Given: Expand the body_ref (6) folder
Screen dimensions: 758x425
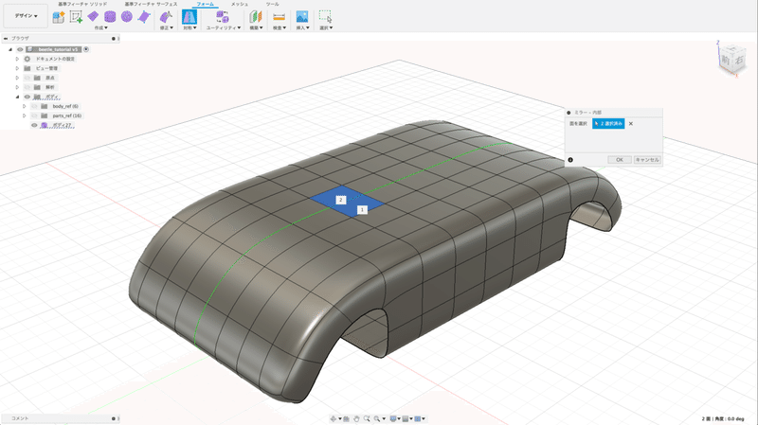Looking at the screenshot, I should [25, 106].
